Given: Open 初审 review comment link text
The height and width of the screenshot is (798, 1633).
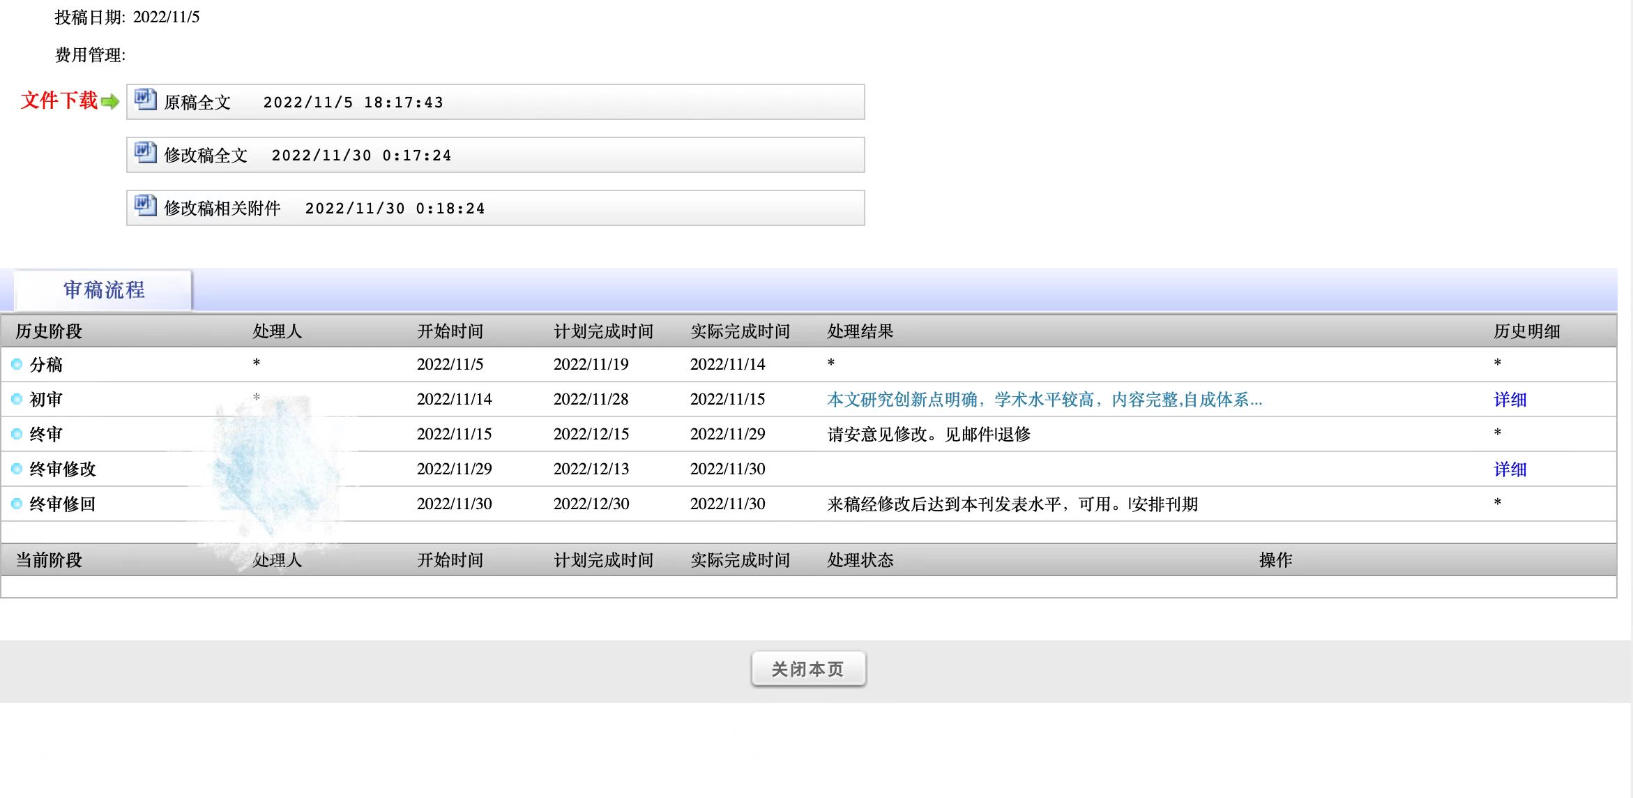Looking at the screenshot, I should click(1044, 400).
